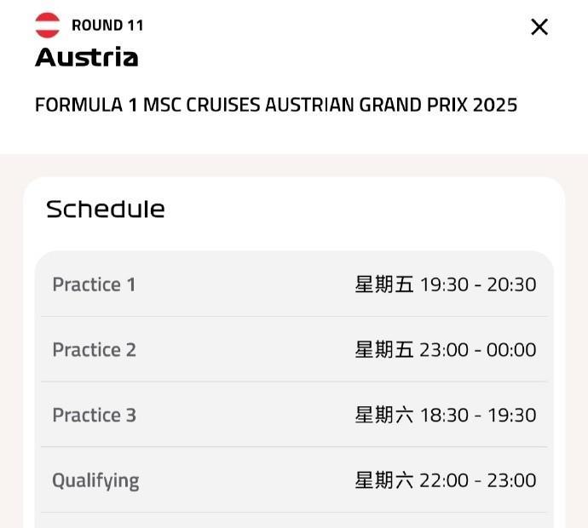Image resolution: width=588 pixels, height=528 pixels.
Task: Select the ROUND 11 label
Action: click(x=107, y=26)
